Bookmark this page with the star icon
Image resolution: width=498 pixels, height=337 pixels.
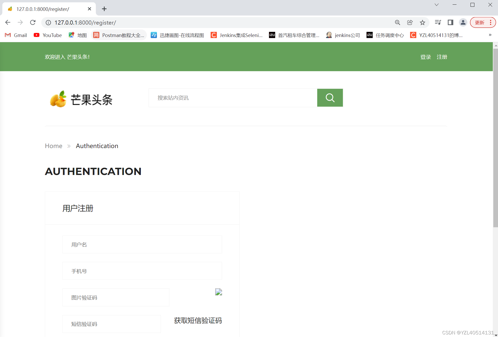point(422,23)
